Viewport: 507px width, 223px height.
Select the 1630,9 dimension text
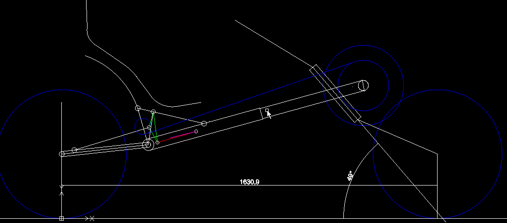tap(249, 181)
